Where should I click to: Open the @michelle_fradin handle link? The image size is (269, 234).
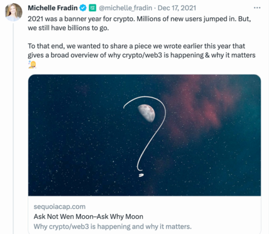coord(125,8)
